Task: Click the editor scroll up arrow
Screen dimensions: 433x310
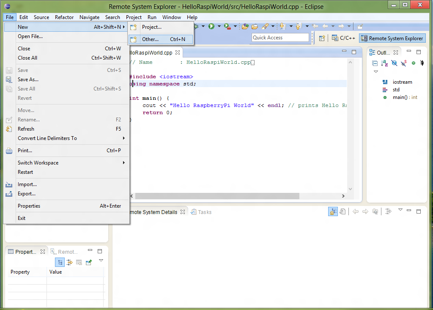Action: [x=350, y=63]
